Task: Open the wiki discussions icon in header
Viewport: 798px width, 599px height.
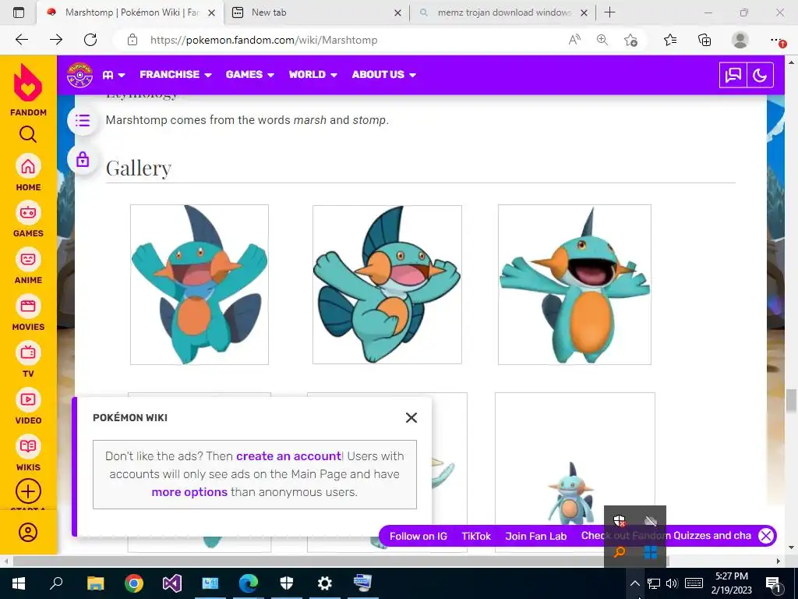Action: tap(733, 76)
